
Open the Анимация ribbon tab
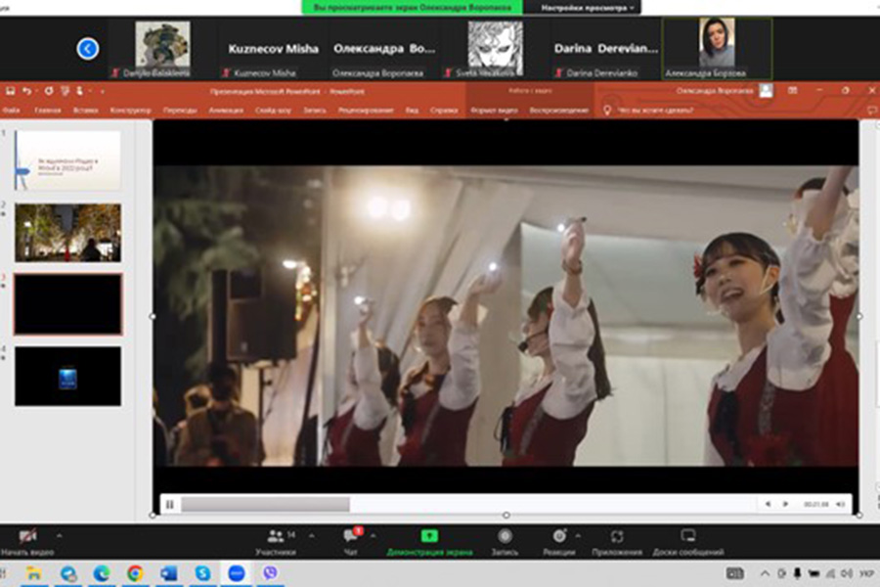226,111
